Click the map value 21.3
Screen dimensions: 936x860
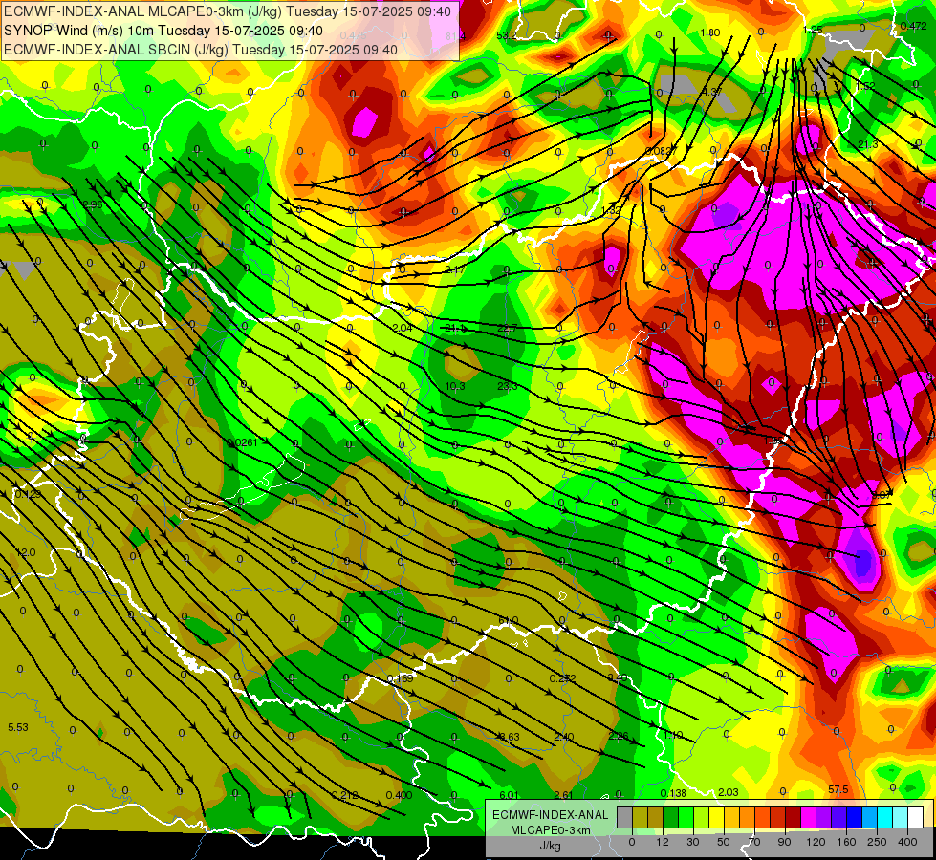click(x=868, y=144)
